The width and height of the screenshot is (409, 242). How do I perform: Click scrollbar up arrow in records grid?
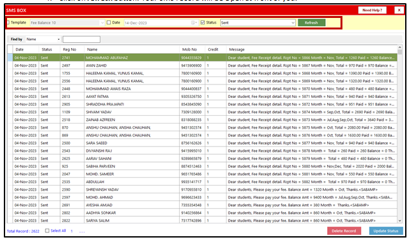[x=399, y=47]
